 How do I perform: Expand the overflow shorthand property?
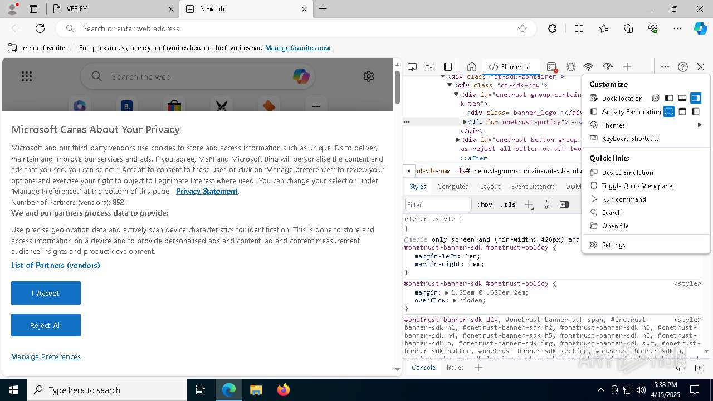[x=455, y=300]
